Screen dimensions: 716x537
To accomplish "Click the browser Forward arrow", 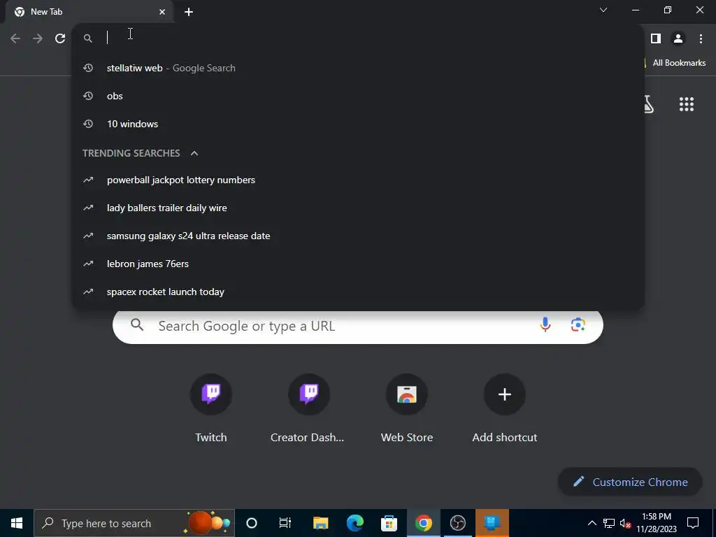I will click(x=38, y=38).
